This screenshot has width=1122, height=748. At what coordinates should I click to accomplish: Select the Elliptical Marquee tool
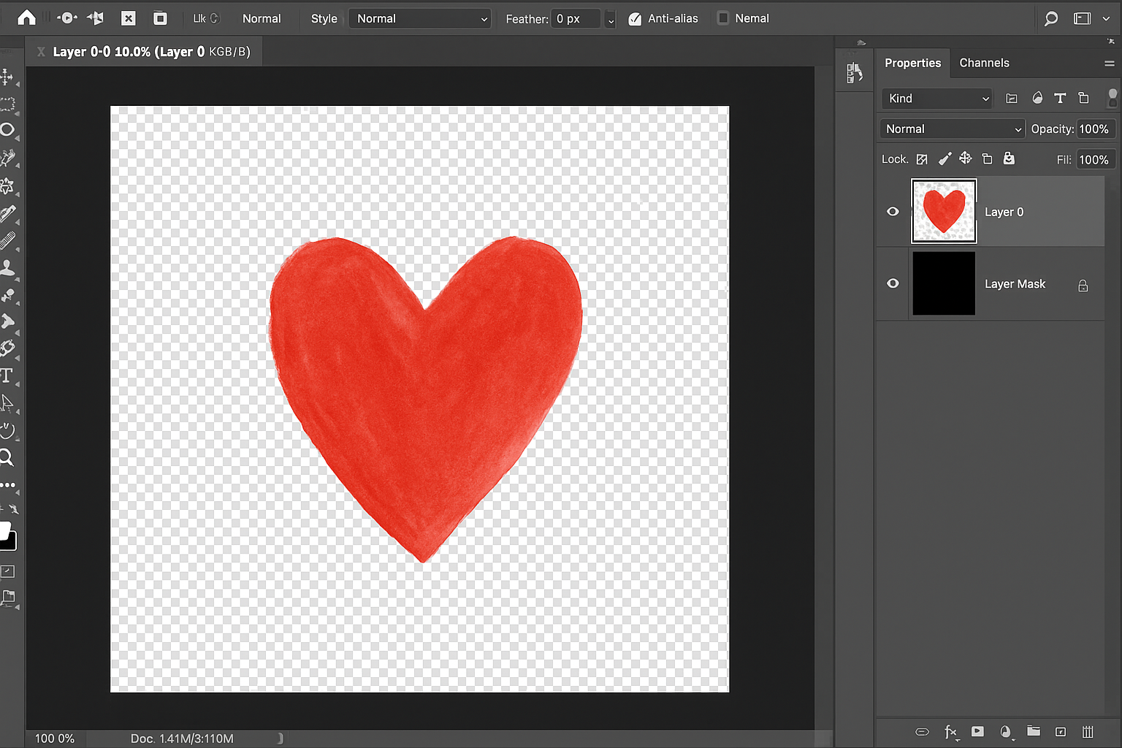[7, 130]
